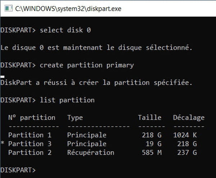Click the '19 G' size value

154,144
